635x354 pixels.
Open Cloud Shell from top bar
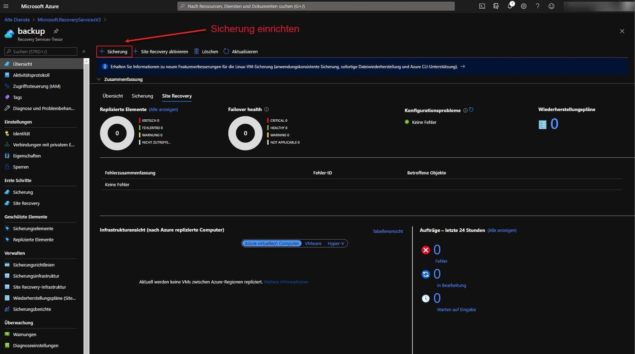coord(482,6)
